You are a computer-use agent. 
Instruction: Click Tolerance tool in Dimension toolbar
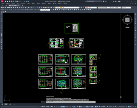pos(27,10)
